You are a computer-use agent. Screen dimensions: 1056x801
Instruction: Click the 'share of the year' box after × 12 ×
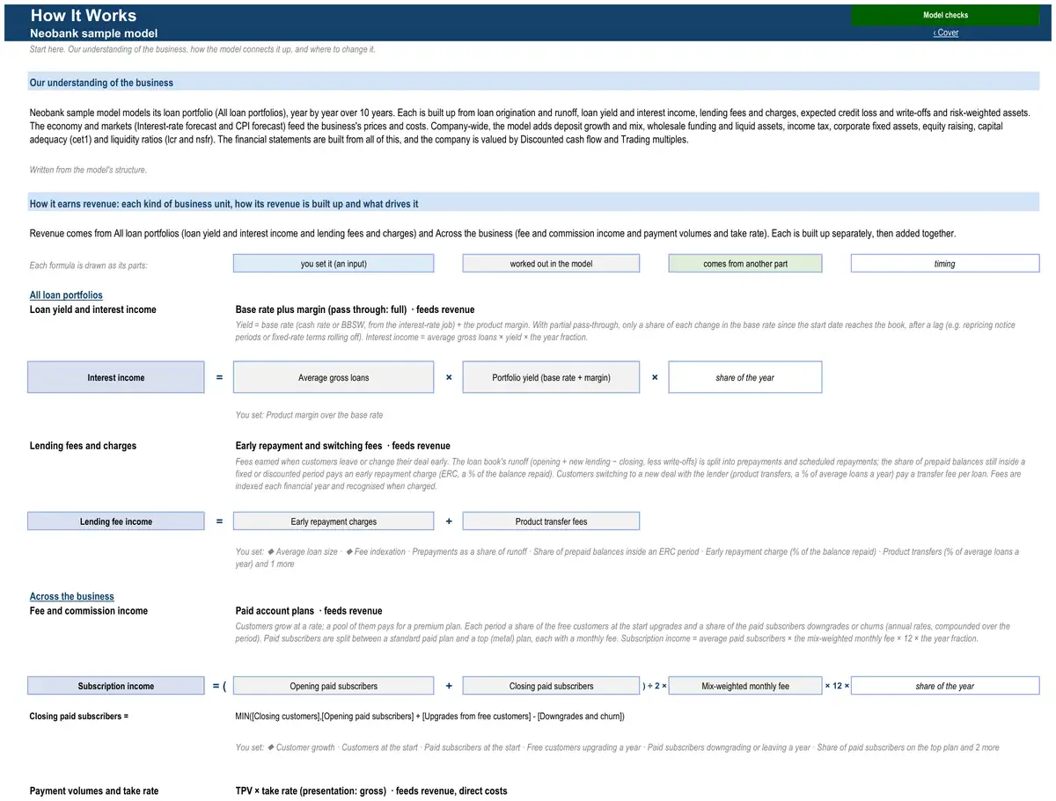pos(944,686)
